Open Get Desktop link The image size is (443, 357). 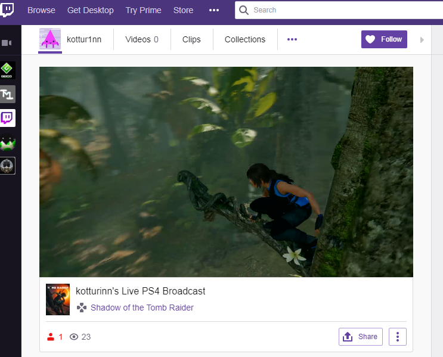(91, 10)
